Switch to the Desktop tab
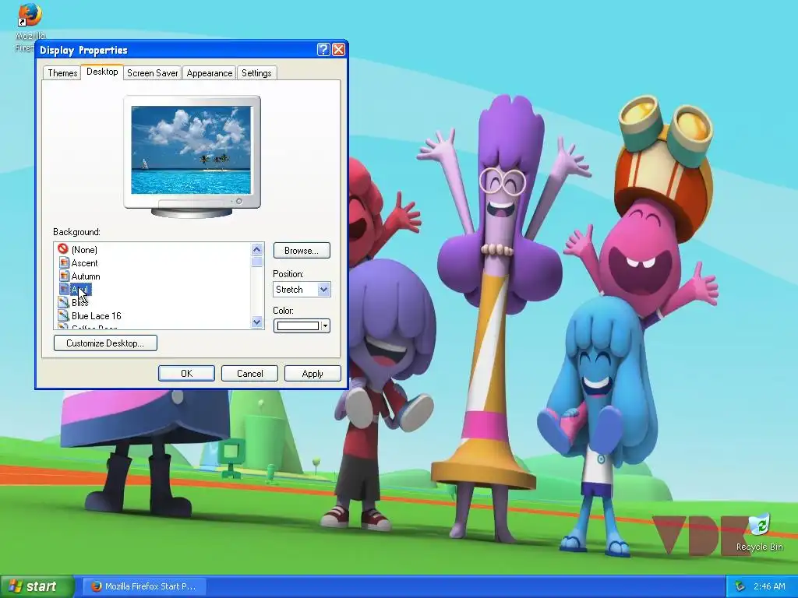Screen dimensions: 798x598 tap(102, 72)
